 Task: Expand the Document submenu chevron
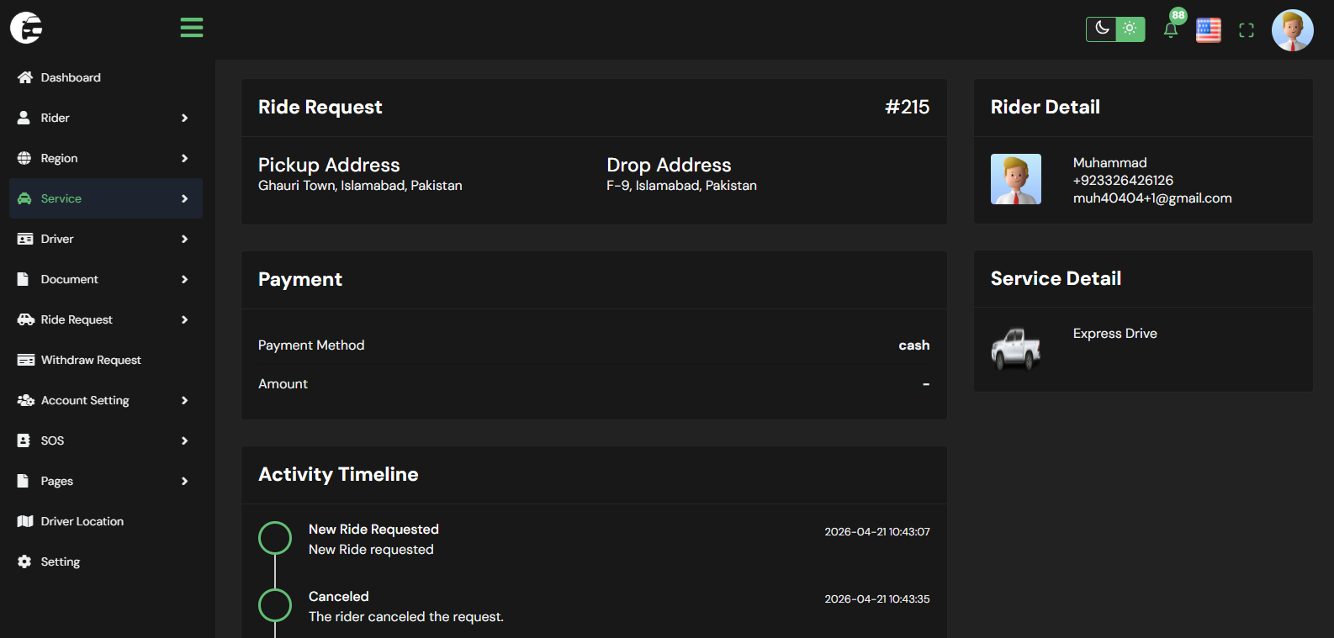[184, 279]
